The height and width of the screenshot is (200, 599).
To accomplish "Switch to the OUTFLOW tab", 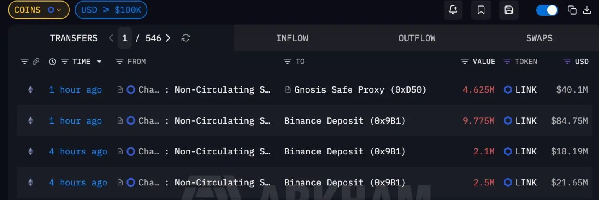I will click(417, 38).
